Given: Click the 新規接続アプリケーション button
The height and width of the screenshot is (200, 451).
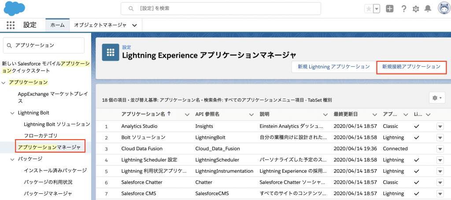Looking at the screenshot, I should click(x=411, y=67).
